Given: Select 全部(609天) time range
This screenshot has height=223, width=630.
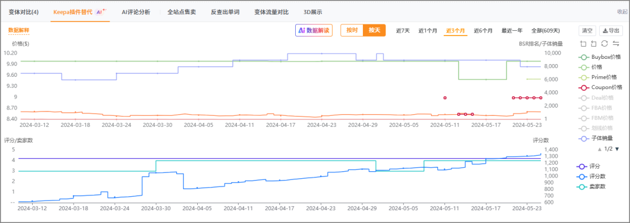Looking at the screenshot, I should (x=545, y=30).
